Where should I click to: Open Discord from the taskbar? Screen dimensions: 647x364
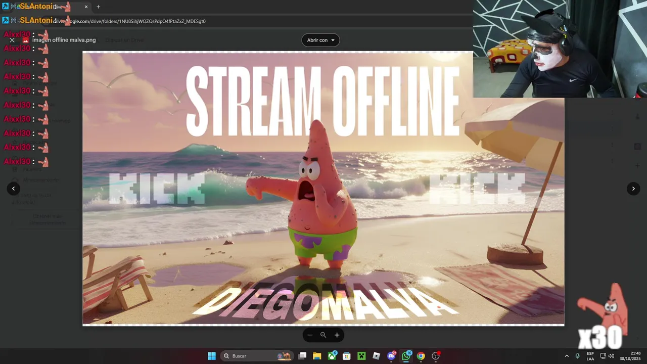(x=391, y=356)
